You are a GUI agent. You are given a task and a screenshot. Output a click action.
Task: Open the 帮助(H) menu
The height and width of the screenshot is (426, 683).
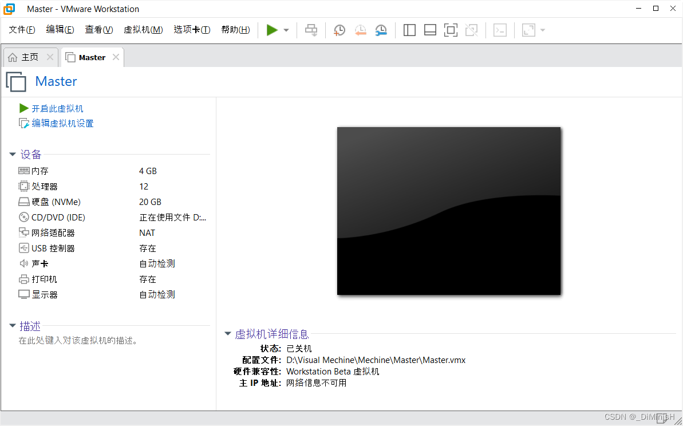[236, 30]
